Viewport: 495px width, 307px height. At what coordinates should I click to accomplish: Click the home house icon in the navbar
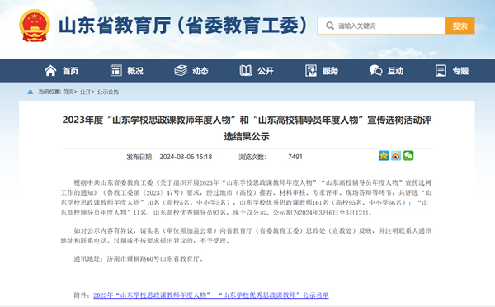pos(50,70)
